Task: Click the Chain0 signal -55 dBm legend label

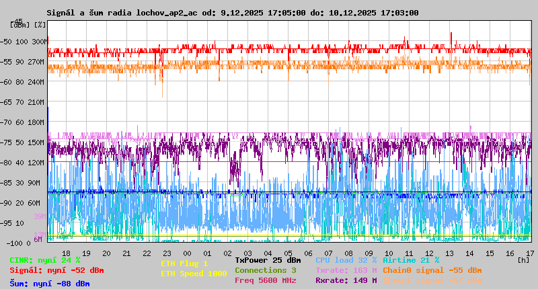Action: (x=432, y=270)
